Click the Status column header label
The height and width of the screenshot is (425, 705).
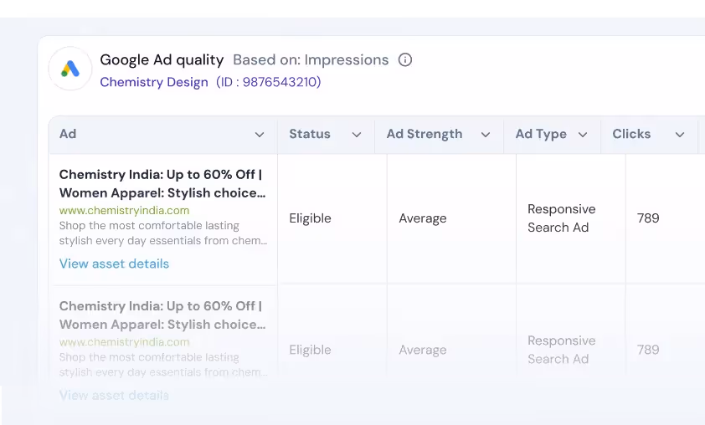(x=310, y=134)
